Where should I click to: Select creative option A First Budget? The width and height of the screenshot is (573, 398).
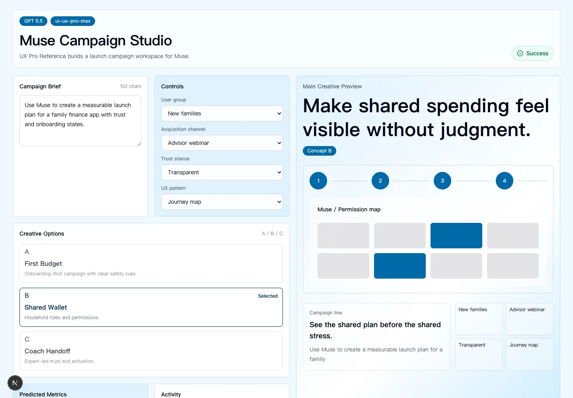(x=151, y=263)
